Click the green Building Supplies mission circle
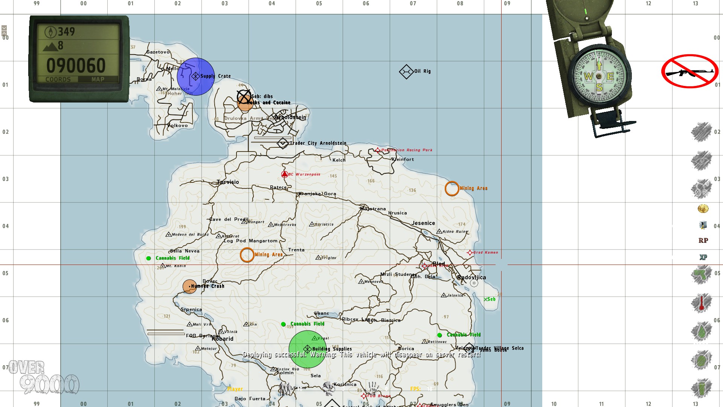 tap(307, 349)
